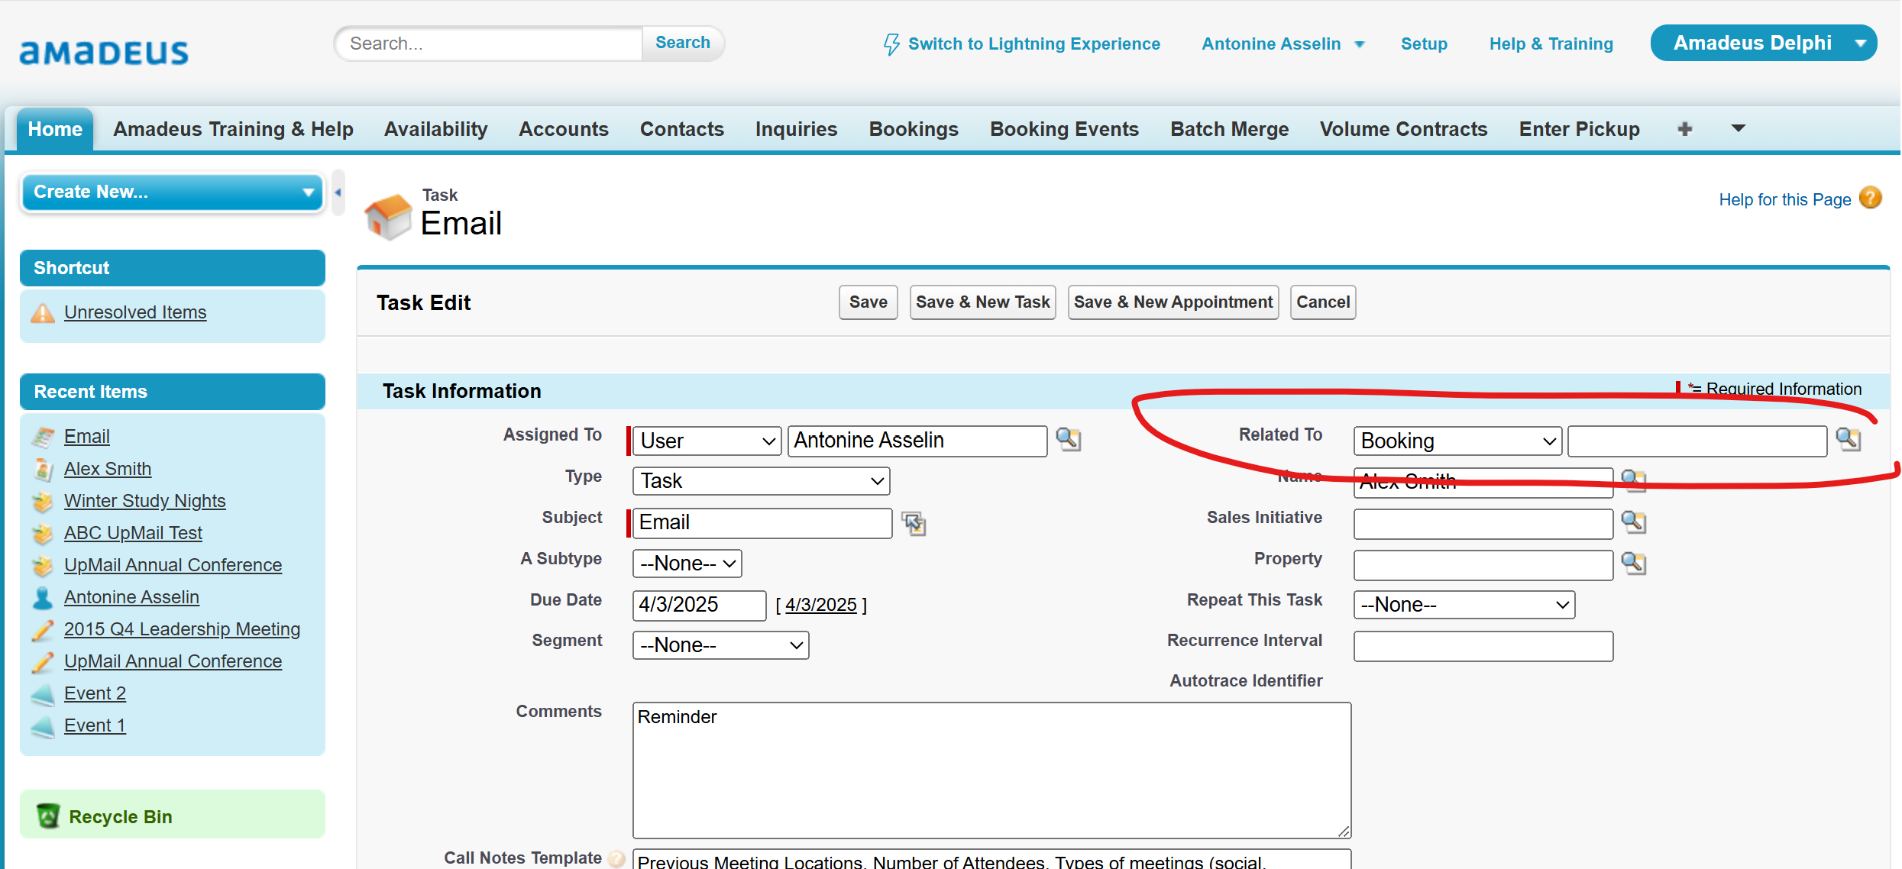Open the Segment dropdown
The width and height of the screenshot is (1902, 869).
(x=720, y=645)
